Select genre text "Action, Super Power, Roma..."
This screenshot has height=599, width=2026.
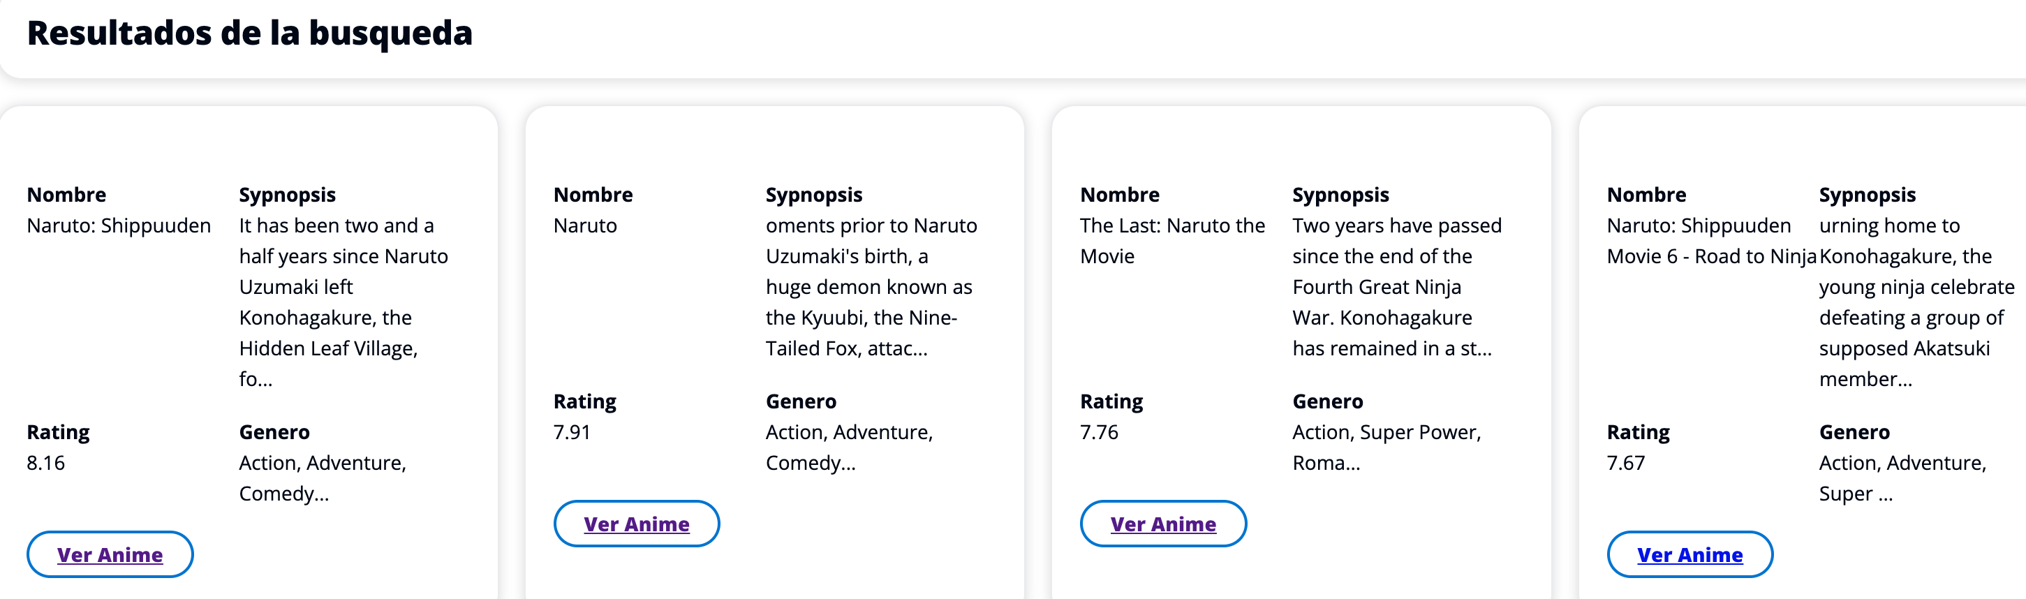(x=1386, y=447)
